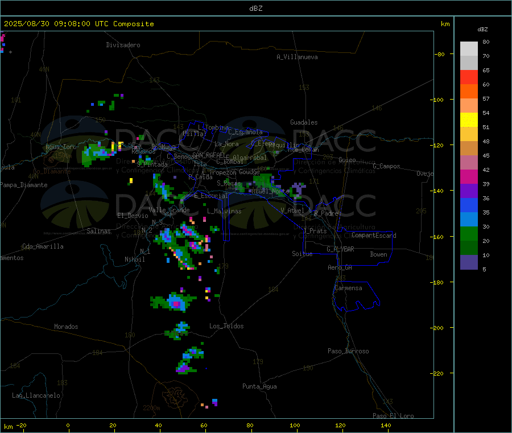Click the El_Desvio place label
Image resolution: width=512 pixels, height=433 pixels.
pos(133,216)
